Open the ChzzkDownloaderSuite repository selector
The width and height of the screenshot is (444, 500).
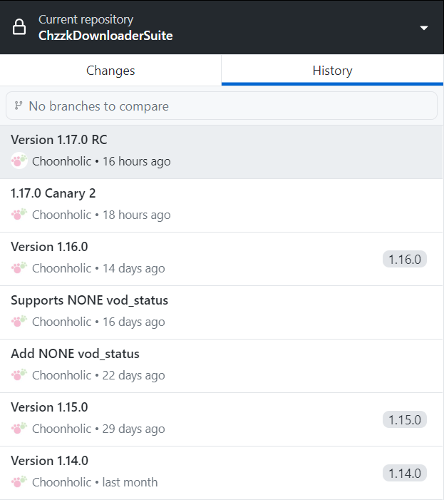coord(105,35)
